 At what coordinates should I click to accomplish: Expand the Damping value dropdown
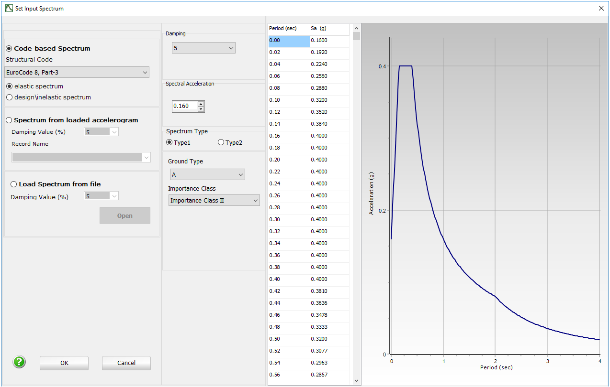tap(203, 48)
